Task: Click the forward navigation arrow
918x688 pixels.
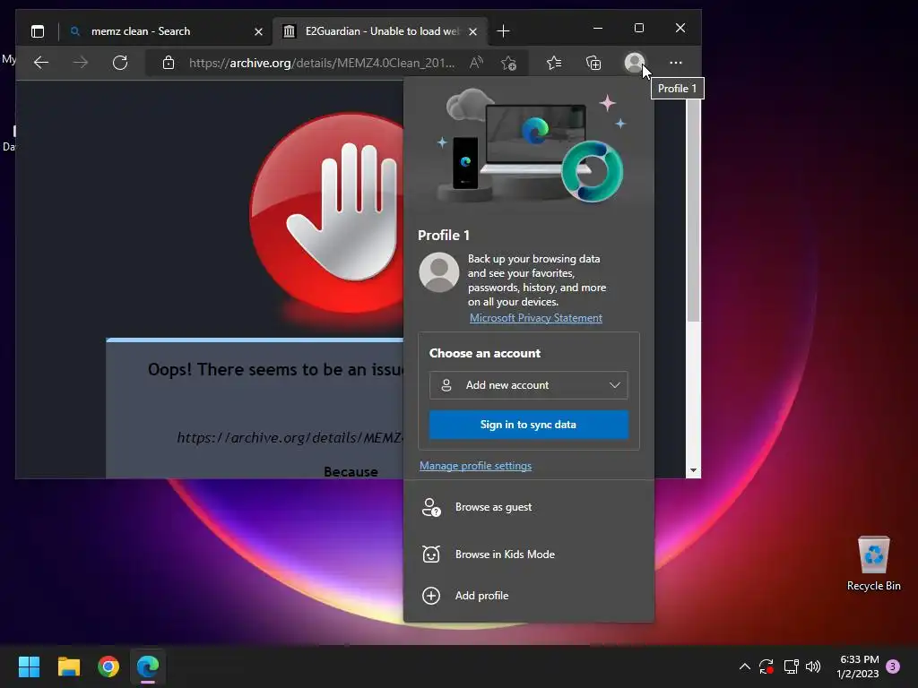Action: (x=80, y=63)
